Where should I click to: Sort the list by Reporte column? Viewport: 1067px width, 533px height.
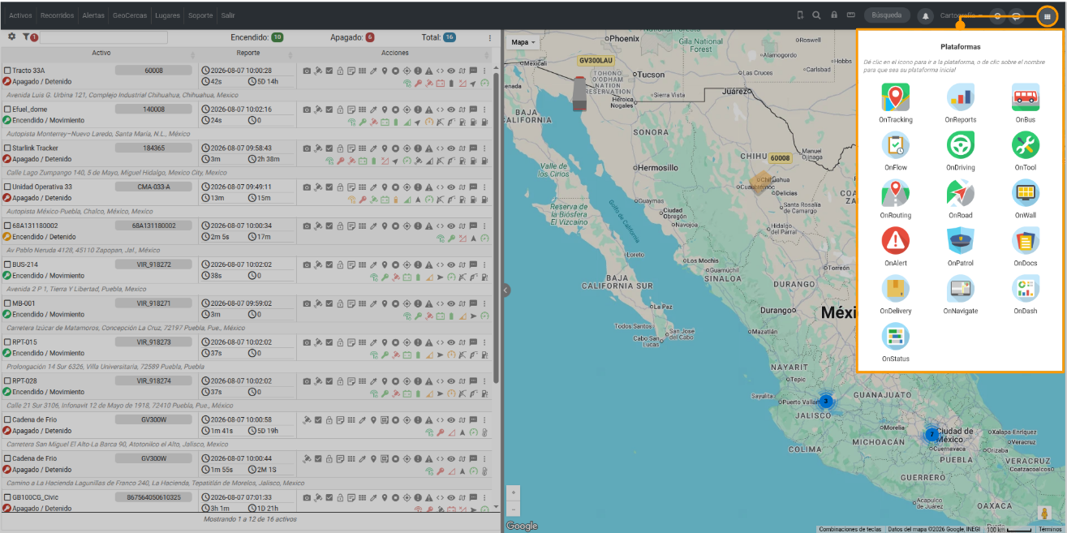(x=247, y=54)
